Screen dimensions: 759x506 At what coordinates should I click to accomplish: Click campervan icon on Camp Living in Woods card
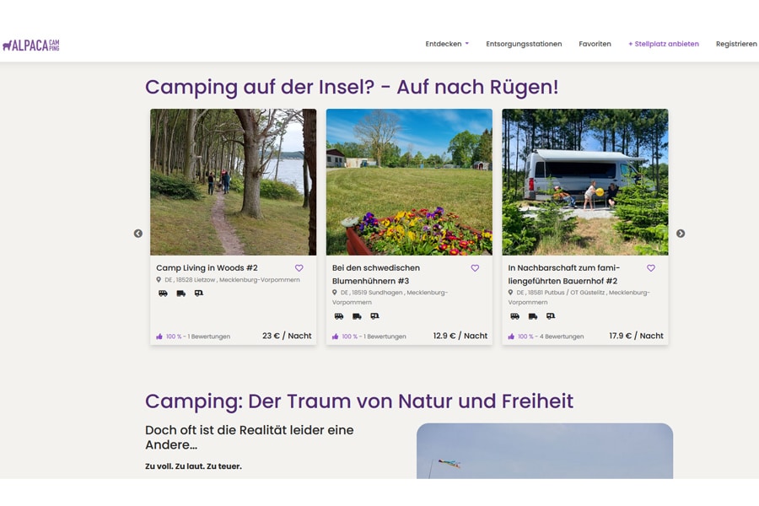(163, 293)
